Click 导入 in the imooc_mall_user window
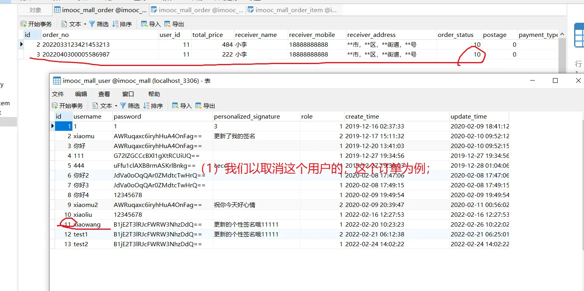Image resolution: width=584 pixels, height=291 pixels. point(182,106)
